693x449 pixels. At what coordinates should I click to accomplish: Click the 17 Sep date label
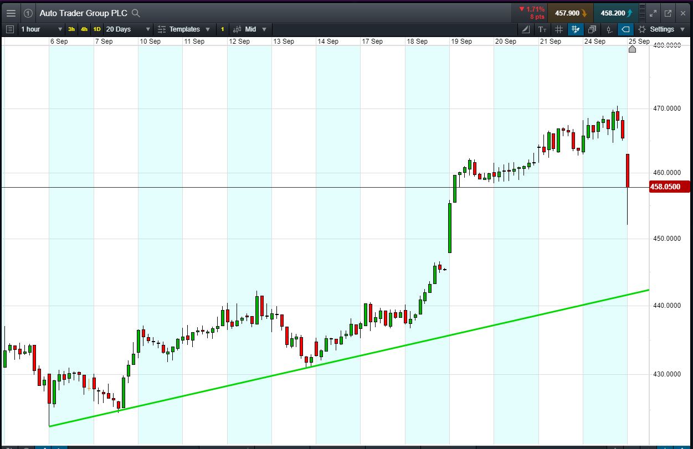(x=372, y=41)
